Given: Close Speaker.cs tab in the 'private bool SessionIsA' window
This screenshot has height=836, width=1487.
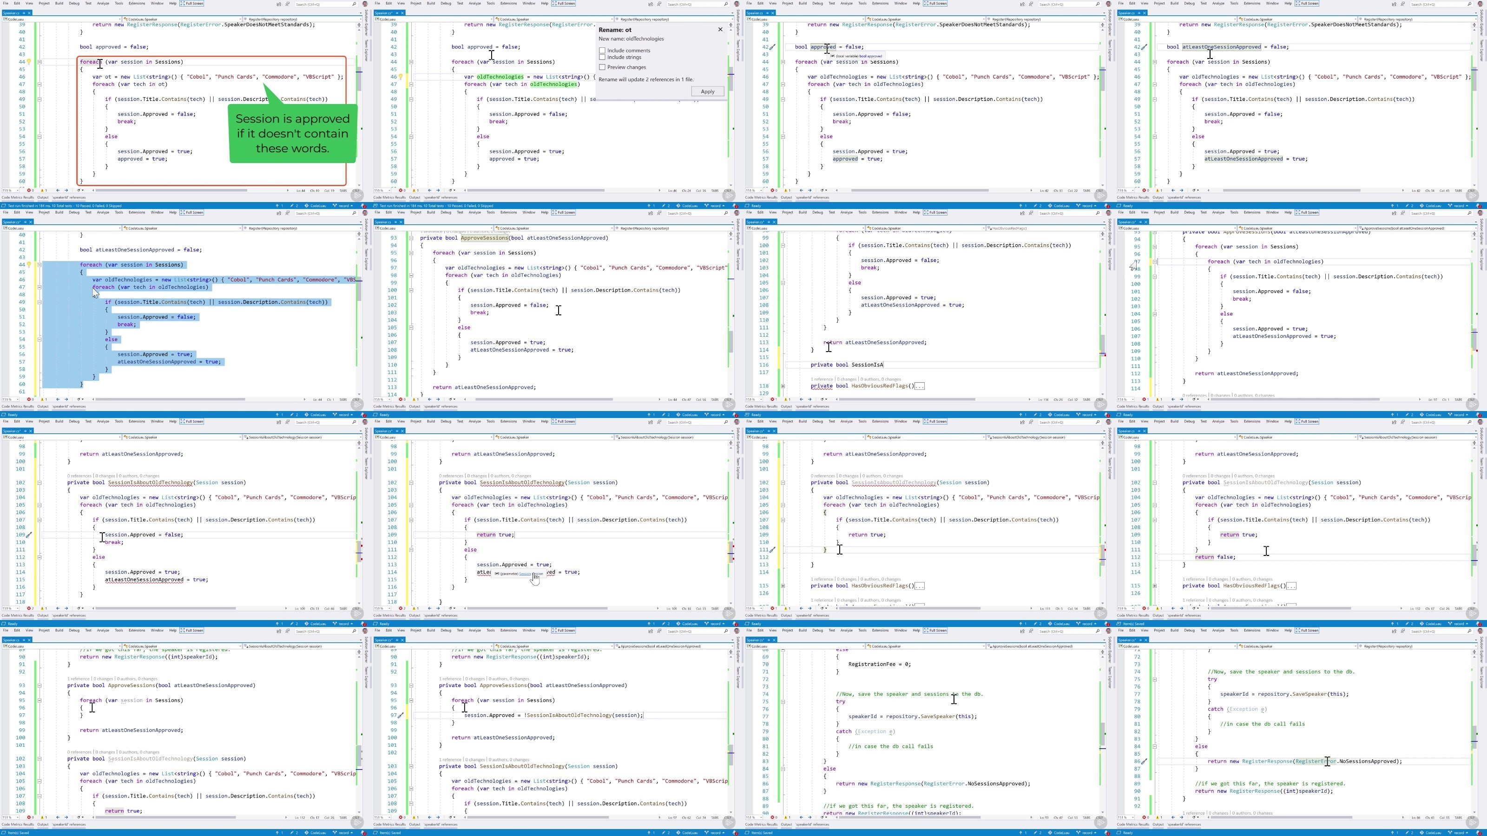Looking at the screenshot, I should tap(775, 222).
